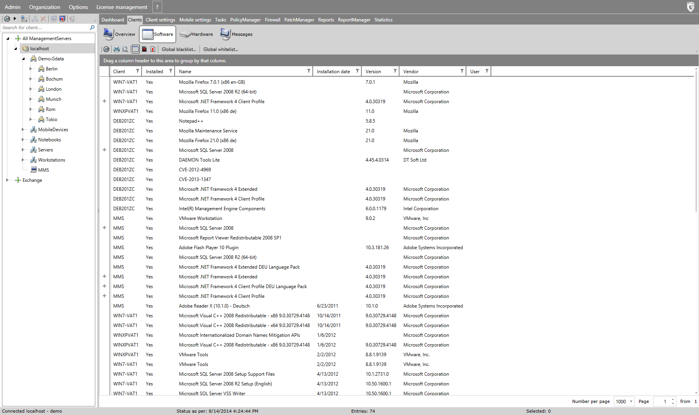The image size is (699, 415).
Task: Expand the Servers group
Action: coord(23,150)
